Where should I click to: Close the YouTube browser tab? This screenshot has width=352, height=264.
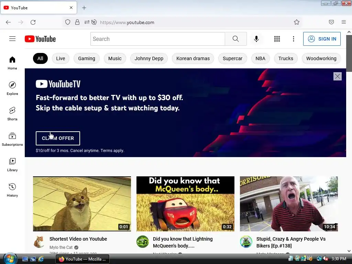71,8
